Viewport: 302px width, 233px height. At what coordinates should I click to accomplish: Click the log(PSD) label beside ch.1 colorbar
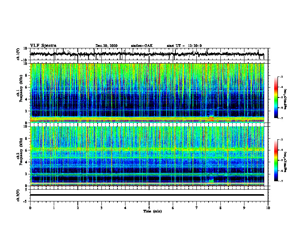(286, 99)
